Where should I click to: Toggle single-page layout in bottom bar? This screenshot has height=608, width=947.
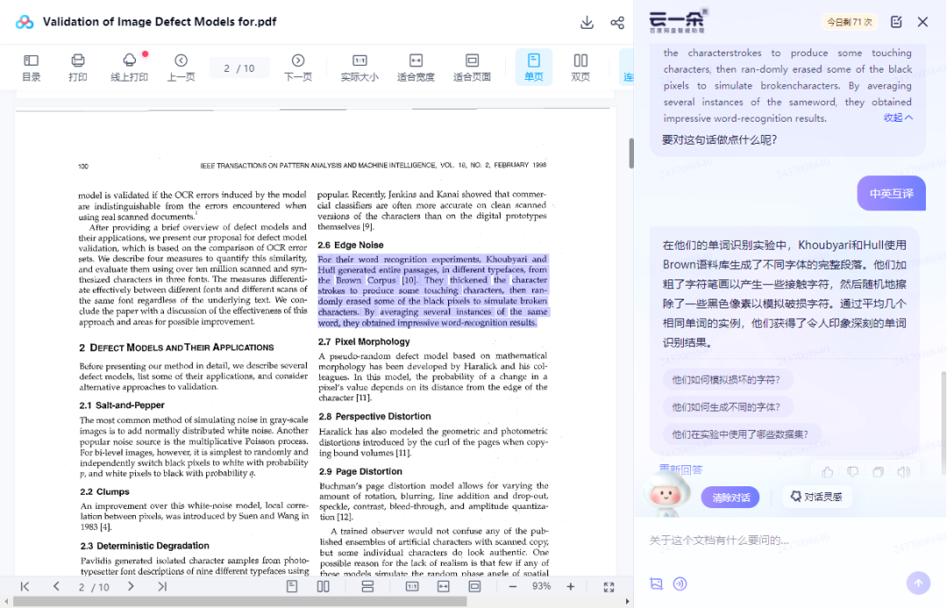coord(292,586)
